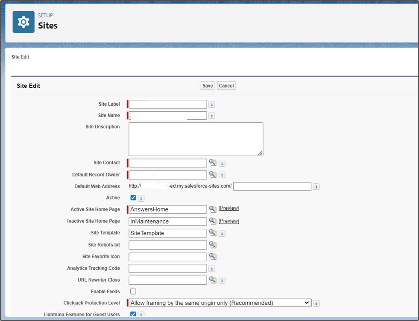
Task: Click inside the Site Description textarea
Action: click(x=196, y=139)
